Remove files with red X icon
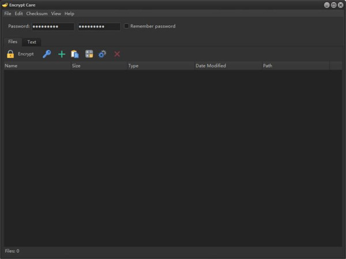This screenshot has height=259, width=346. coord(117,54)
